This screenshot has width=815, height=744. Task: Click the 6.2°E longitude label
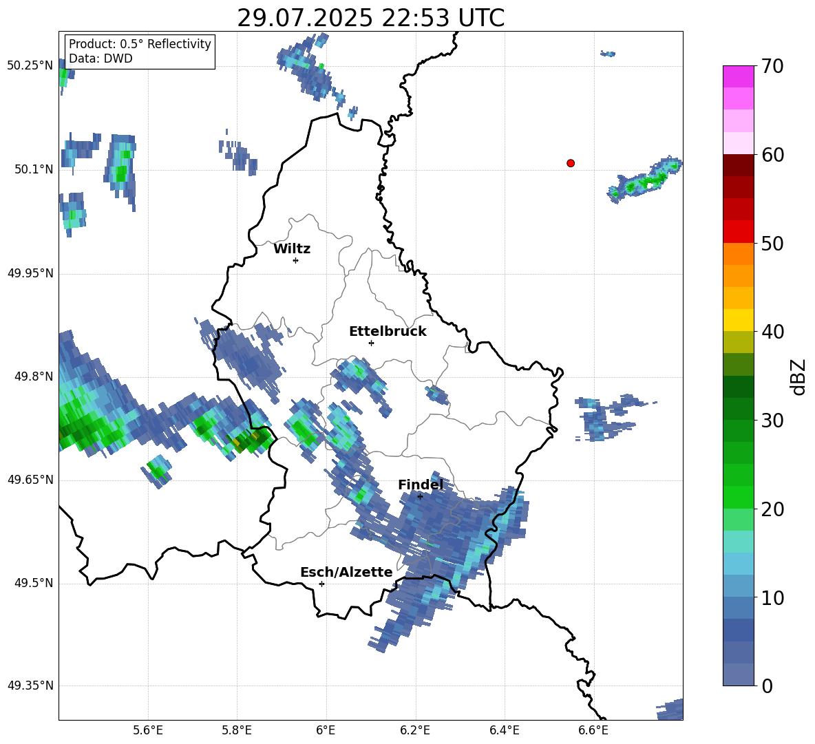[x=415, y=730]
